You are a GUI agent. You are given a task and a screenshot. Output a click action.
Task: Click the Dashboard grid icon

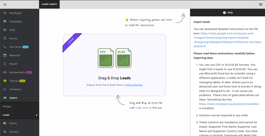(5, 13)
